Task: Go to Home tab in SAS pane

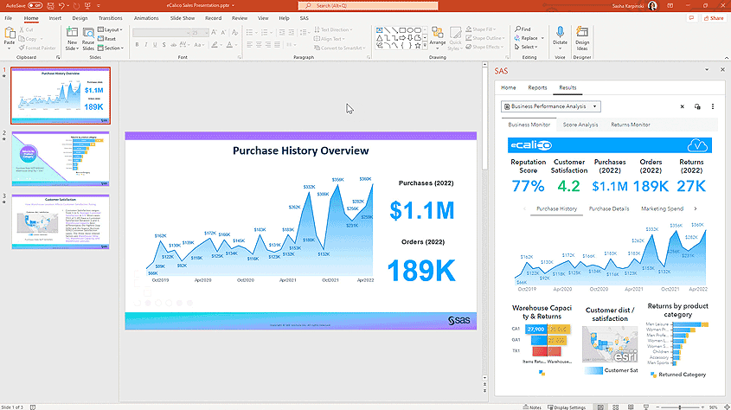Action: [x=508, y=87]
